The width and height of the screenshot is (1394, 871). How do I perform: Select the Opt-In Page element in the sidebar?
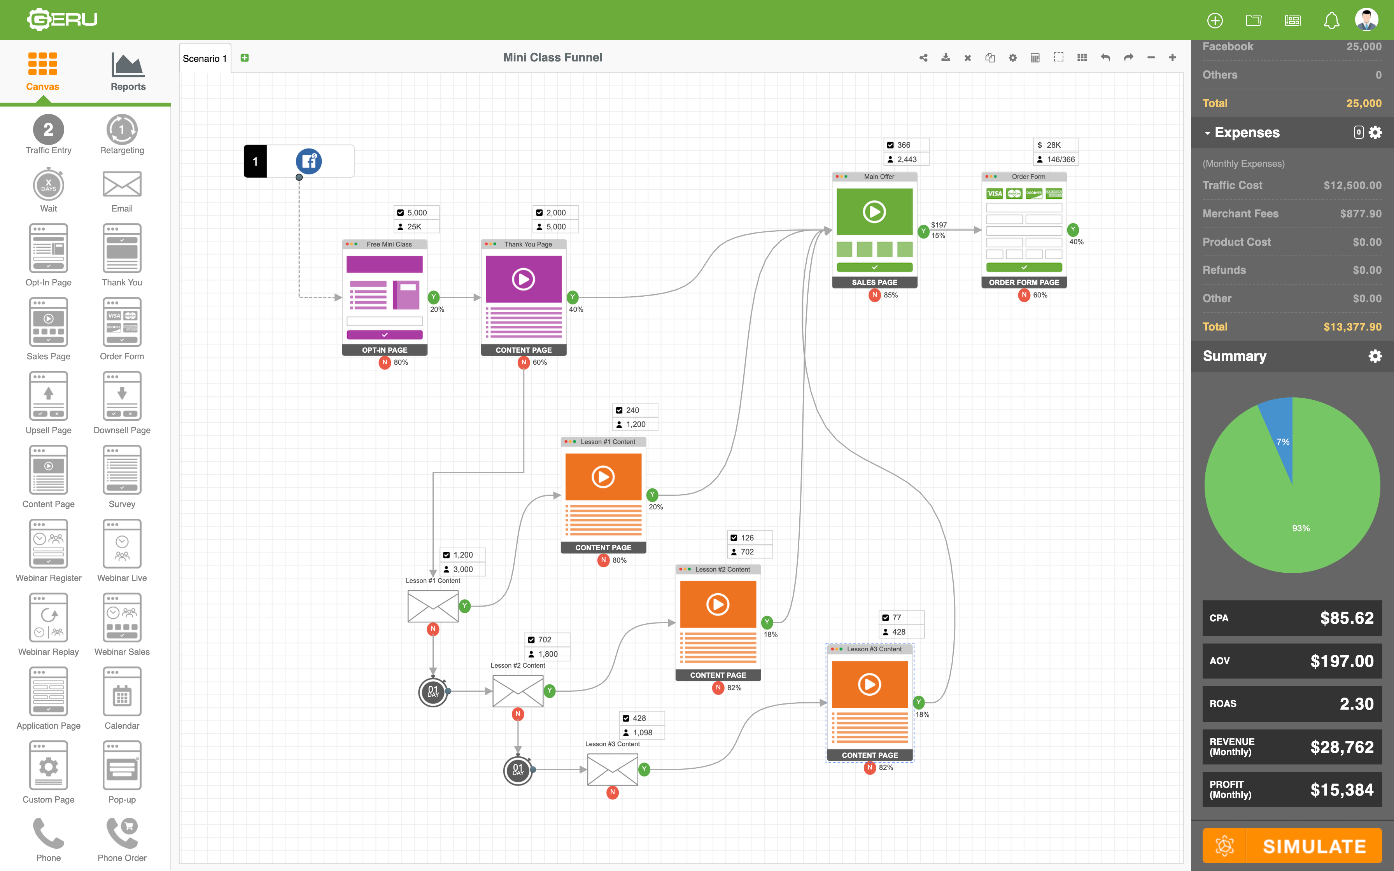(48, 248)
